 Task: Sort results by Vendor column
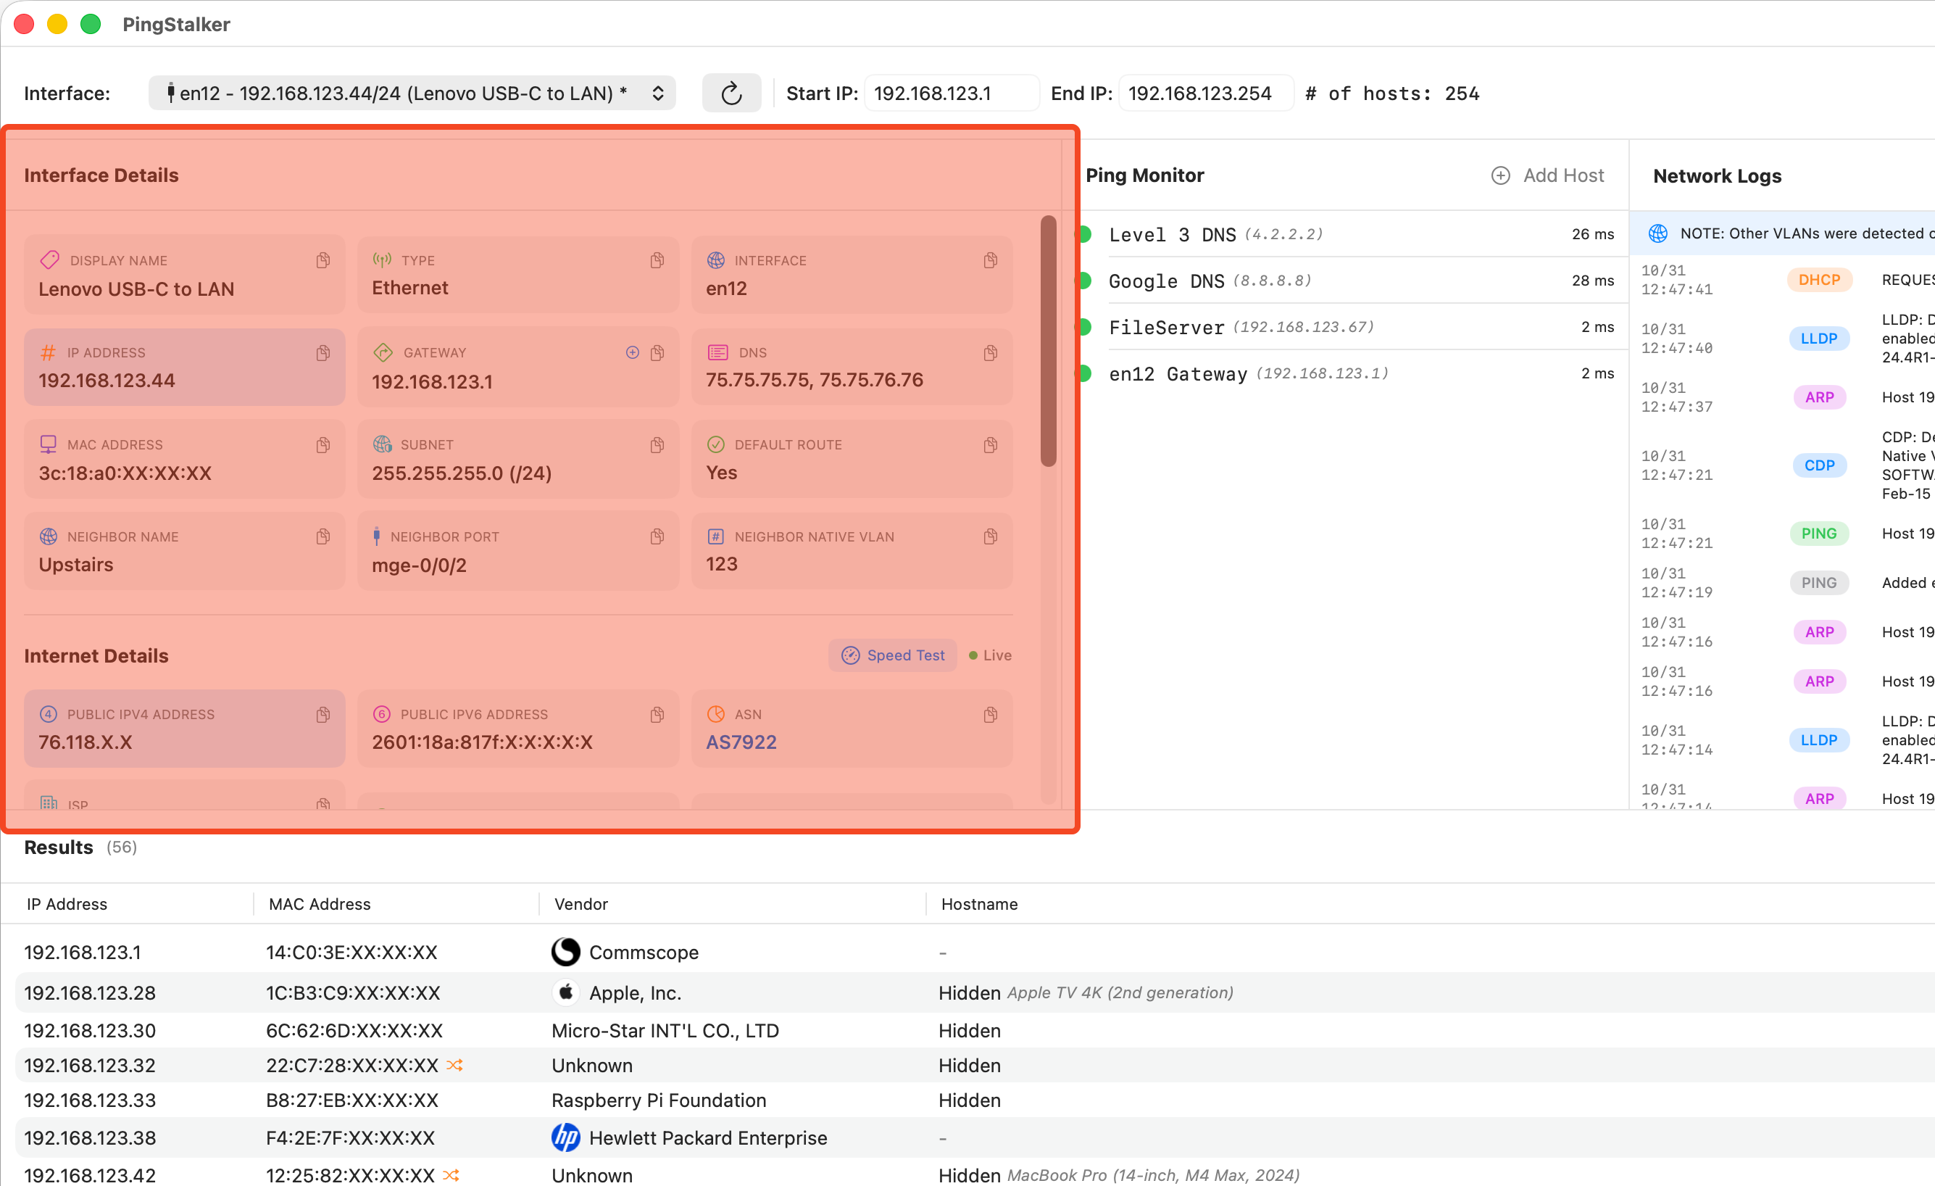pos(581,904)
